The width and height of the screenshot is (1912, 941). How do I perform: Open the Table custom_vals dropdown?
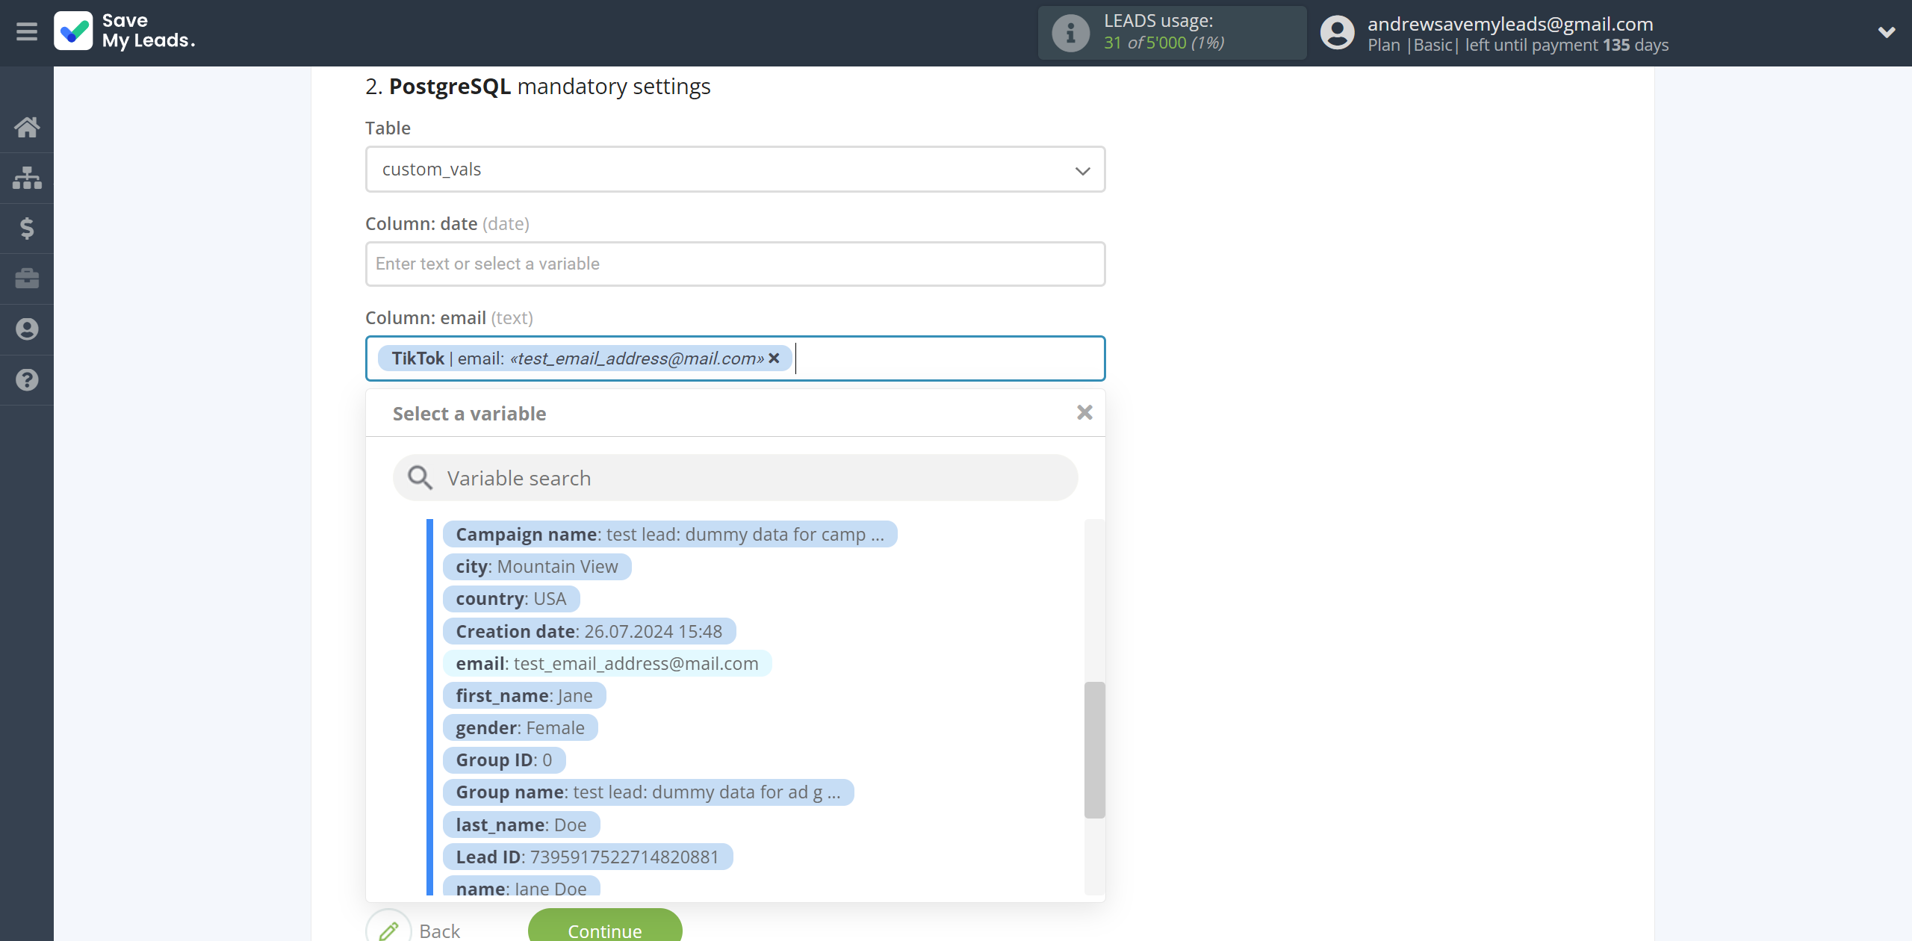pyautogui.click(x=735, y=170)
